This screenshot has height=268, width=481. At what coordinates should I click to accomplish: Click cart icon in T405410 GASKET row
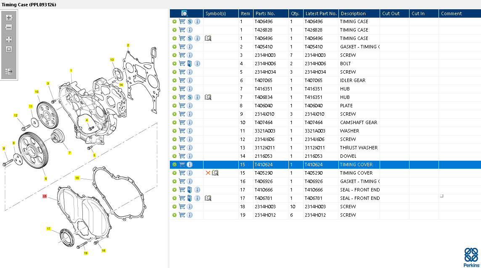point(182,47)
